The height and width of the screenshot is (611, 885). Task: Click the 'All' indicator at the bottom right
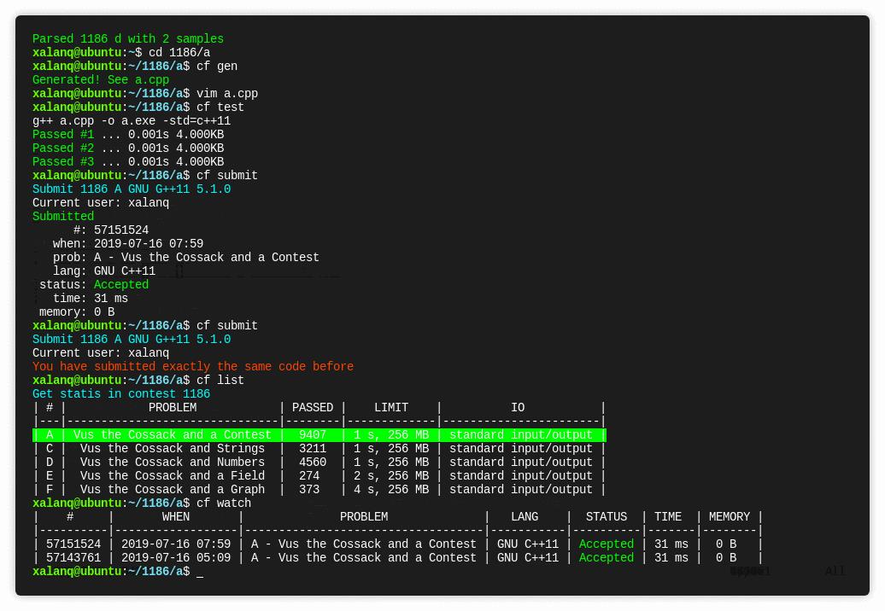(835, 571)
